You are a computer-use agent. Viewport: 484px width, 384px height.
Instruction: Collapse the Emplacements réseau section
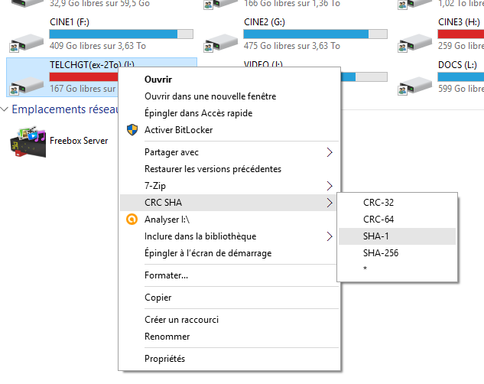coord(5,109)
